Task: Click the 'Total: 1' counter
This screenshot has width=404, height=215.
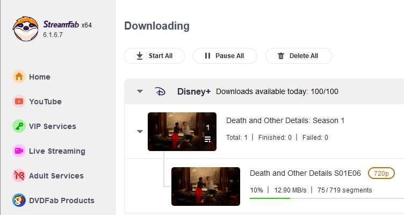Action: point(237,138)
